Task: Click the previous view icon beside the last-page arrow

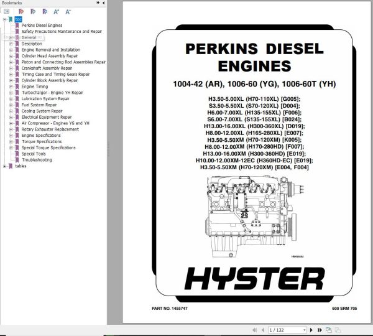Action: [x=329, y=330]
